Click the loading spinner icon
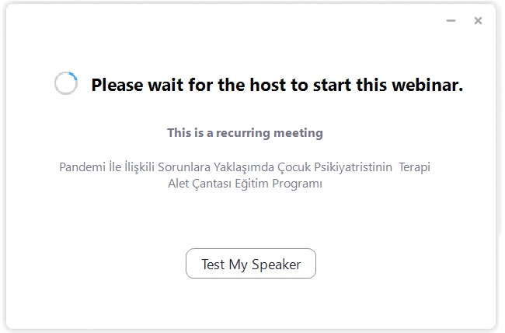 66,83
